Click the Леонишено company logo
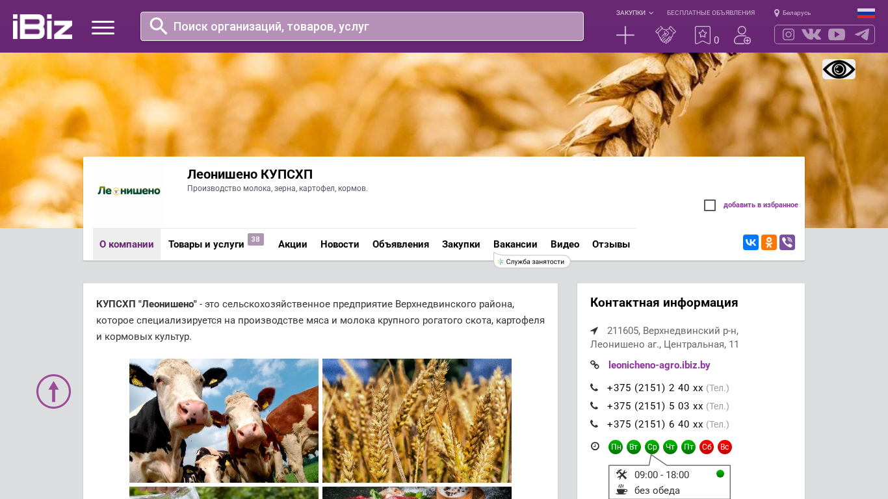The image size is (888, 499). pyautogui.click(x=129, y=191)
